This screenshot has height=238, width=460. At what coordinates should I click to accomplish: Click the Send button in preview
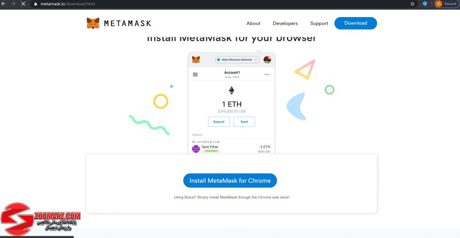click(x=244, y=122)
